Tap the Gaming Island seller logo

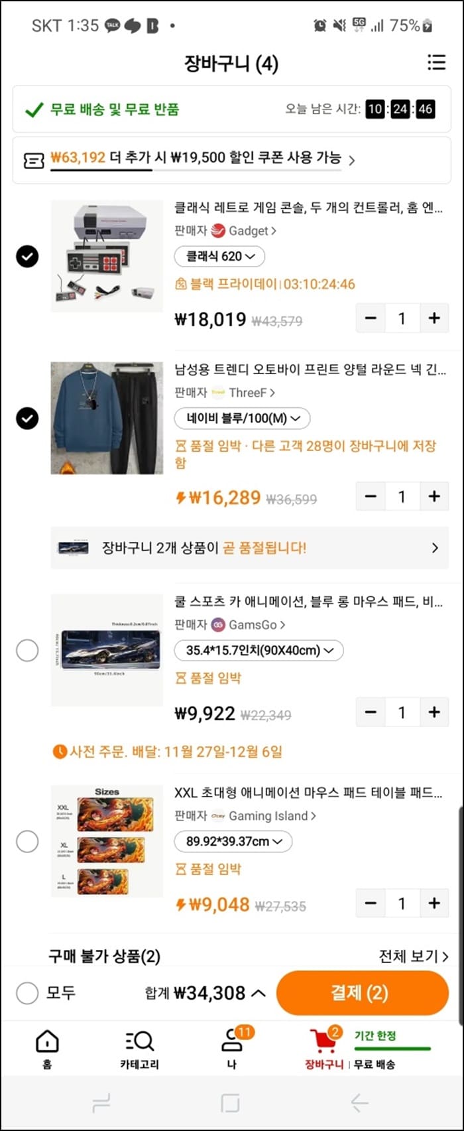click(219, 816)
